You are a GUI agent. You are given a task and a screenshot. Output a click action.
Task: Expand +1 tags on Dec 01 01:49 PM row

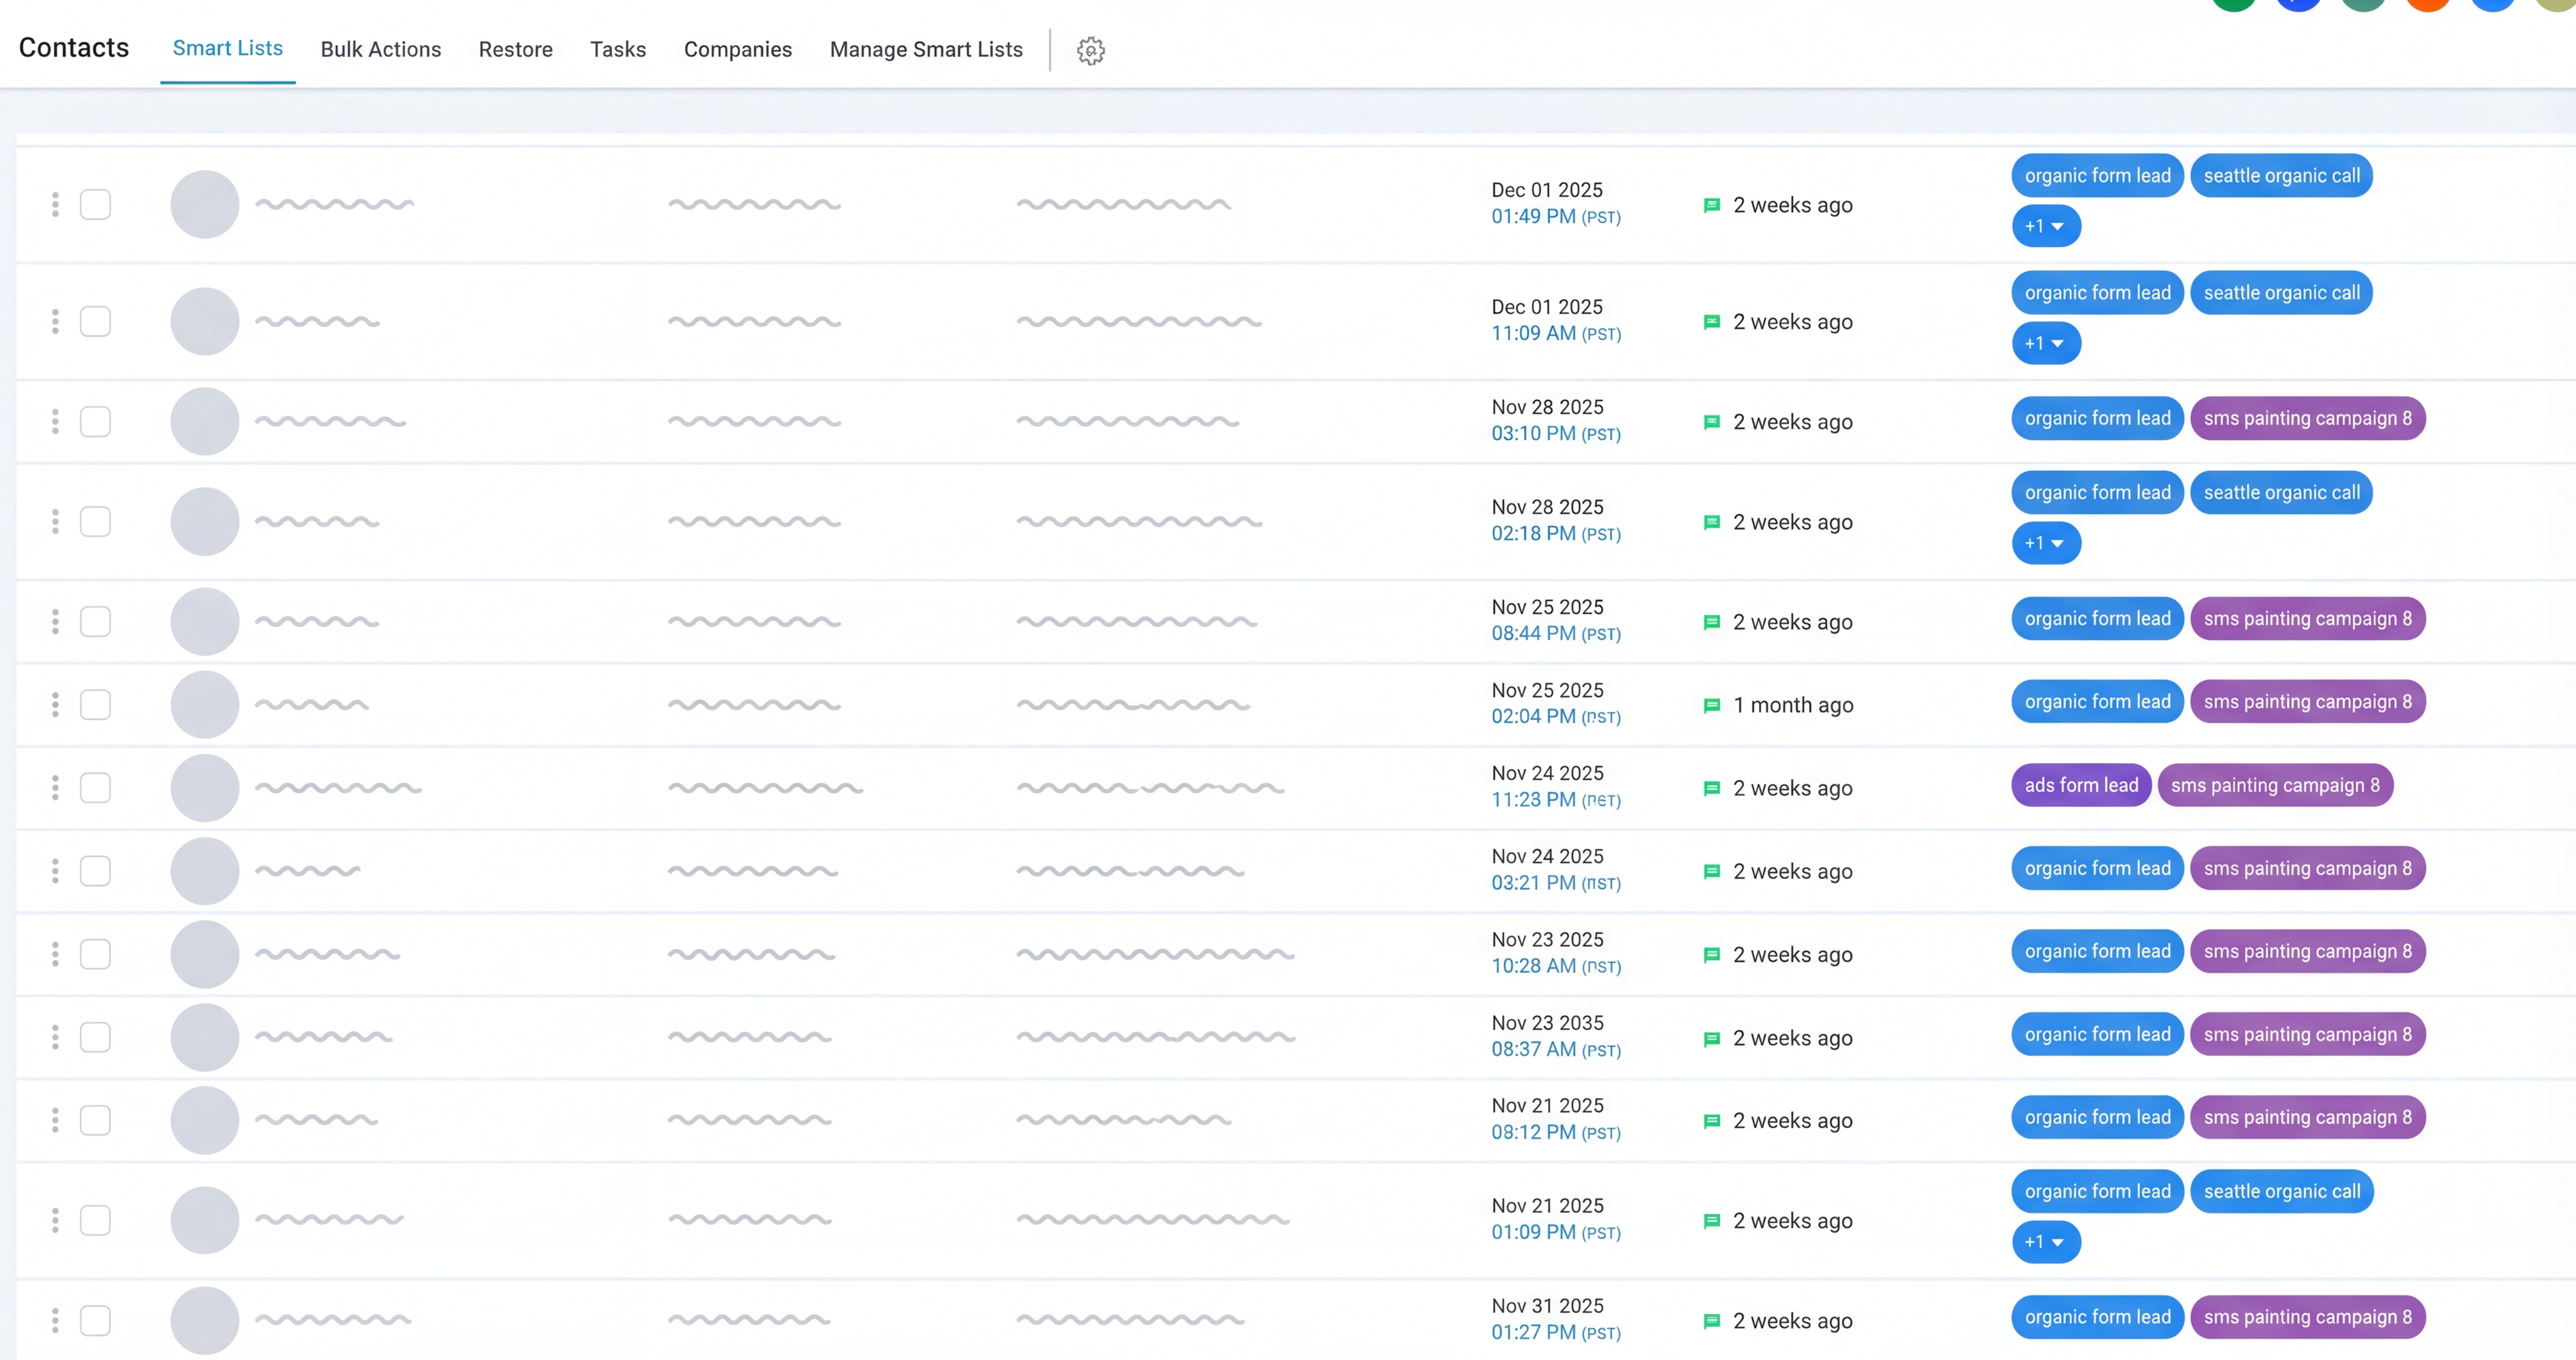pos(2045,226)
